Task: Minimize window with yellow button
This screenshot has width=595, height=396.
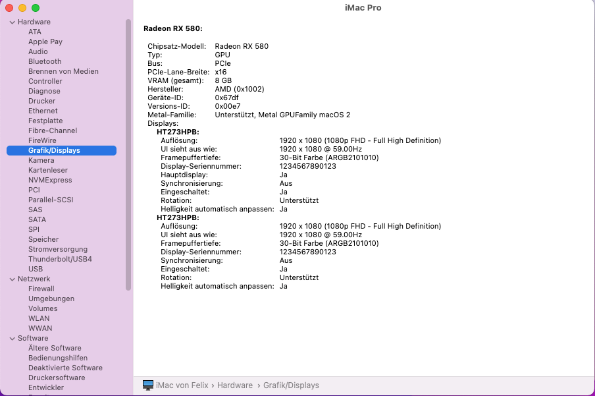Action: tap(22, 8)
